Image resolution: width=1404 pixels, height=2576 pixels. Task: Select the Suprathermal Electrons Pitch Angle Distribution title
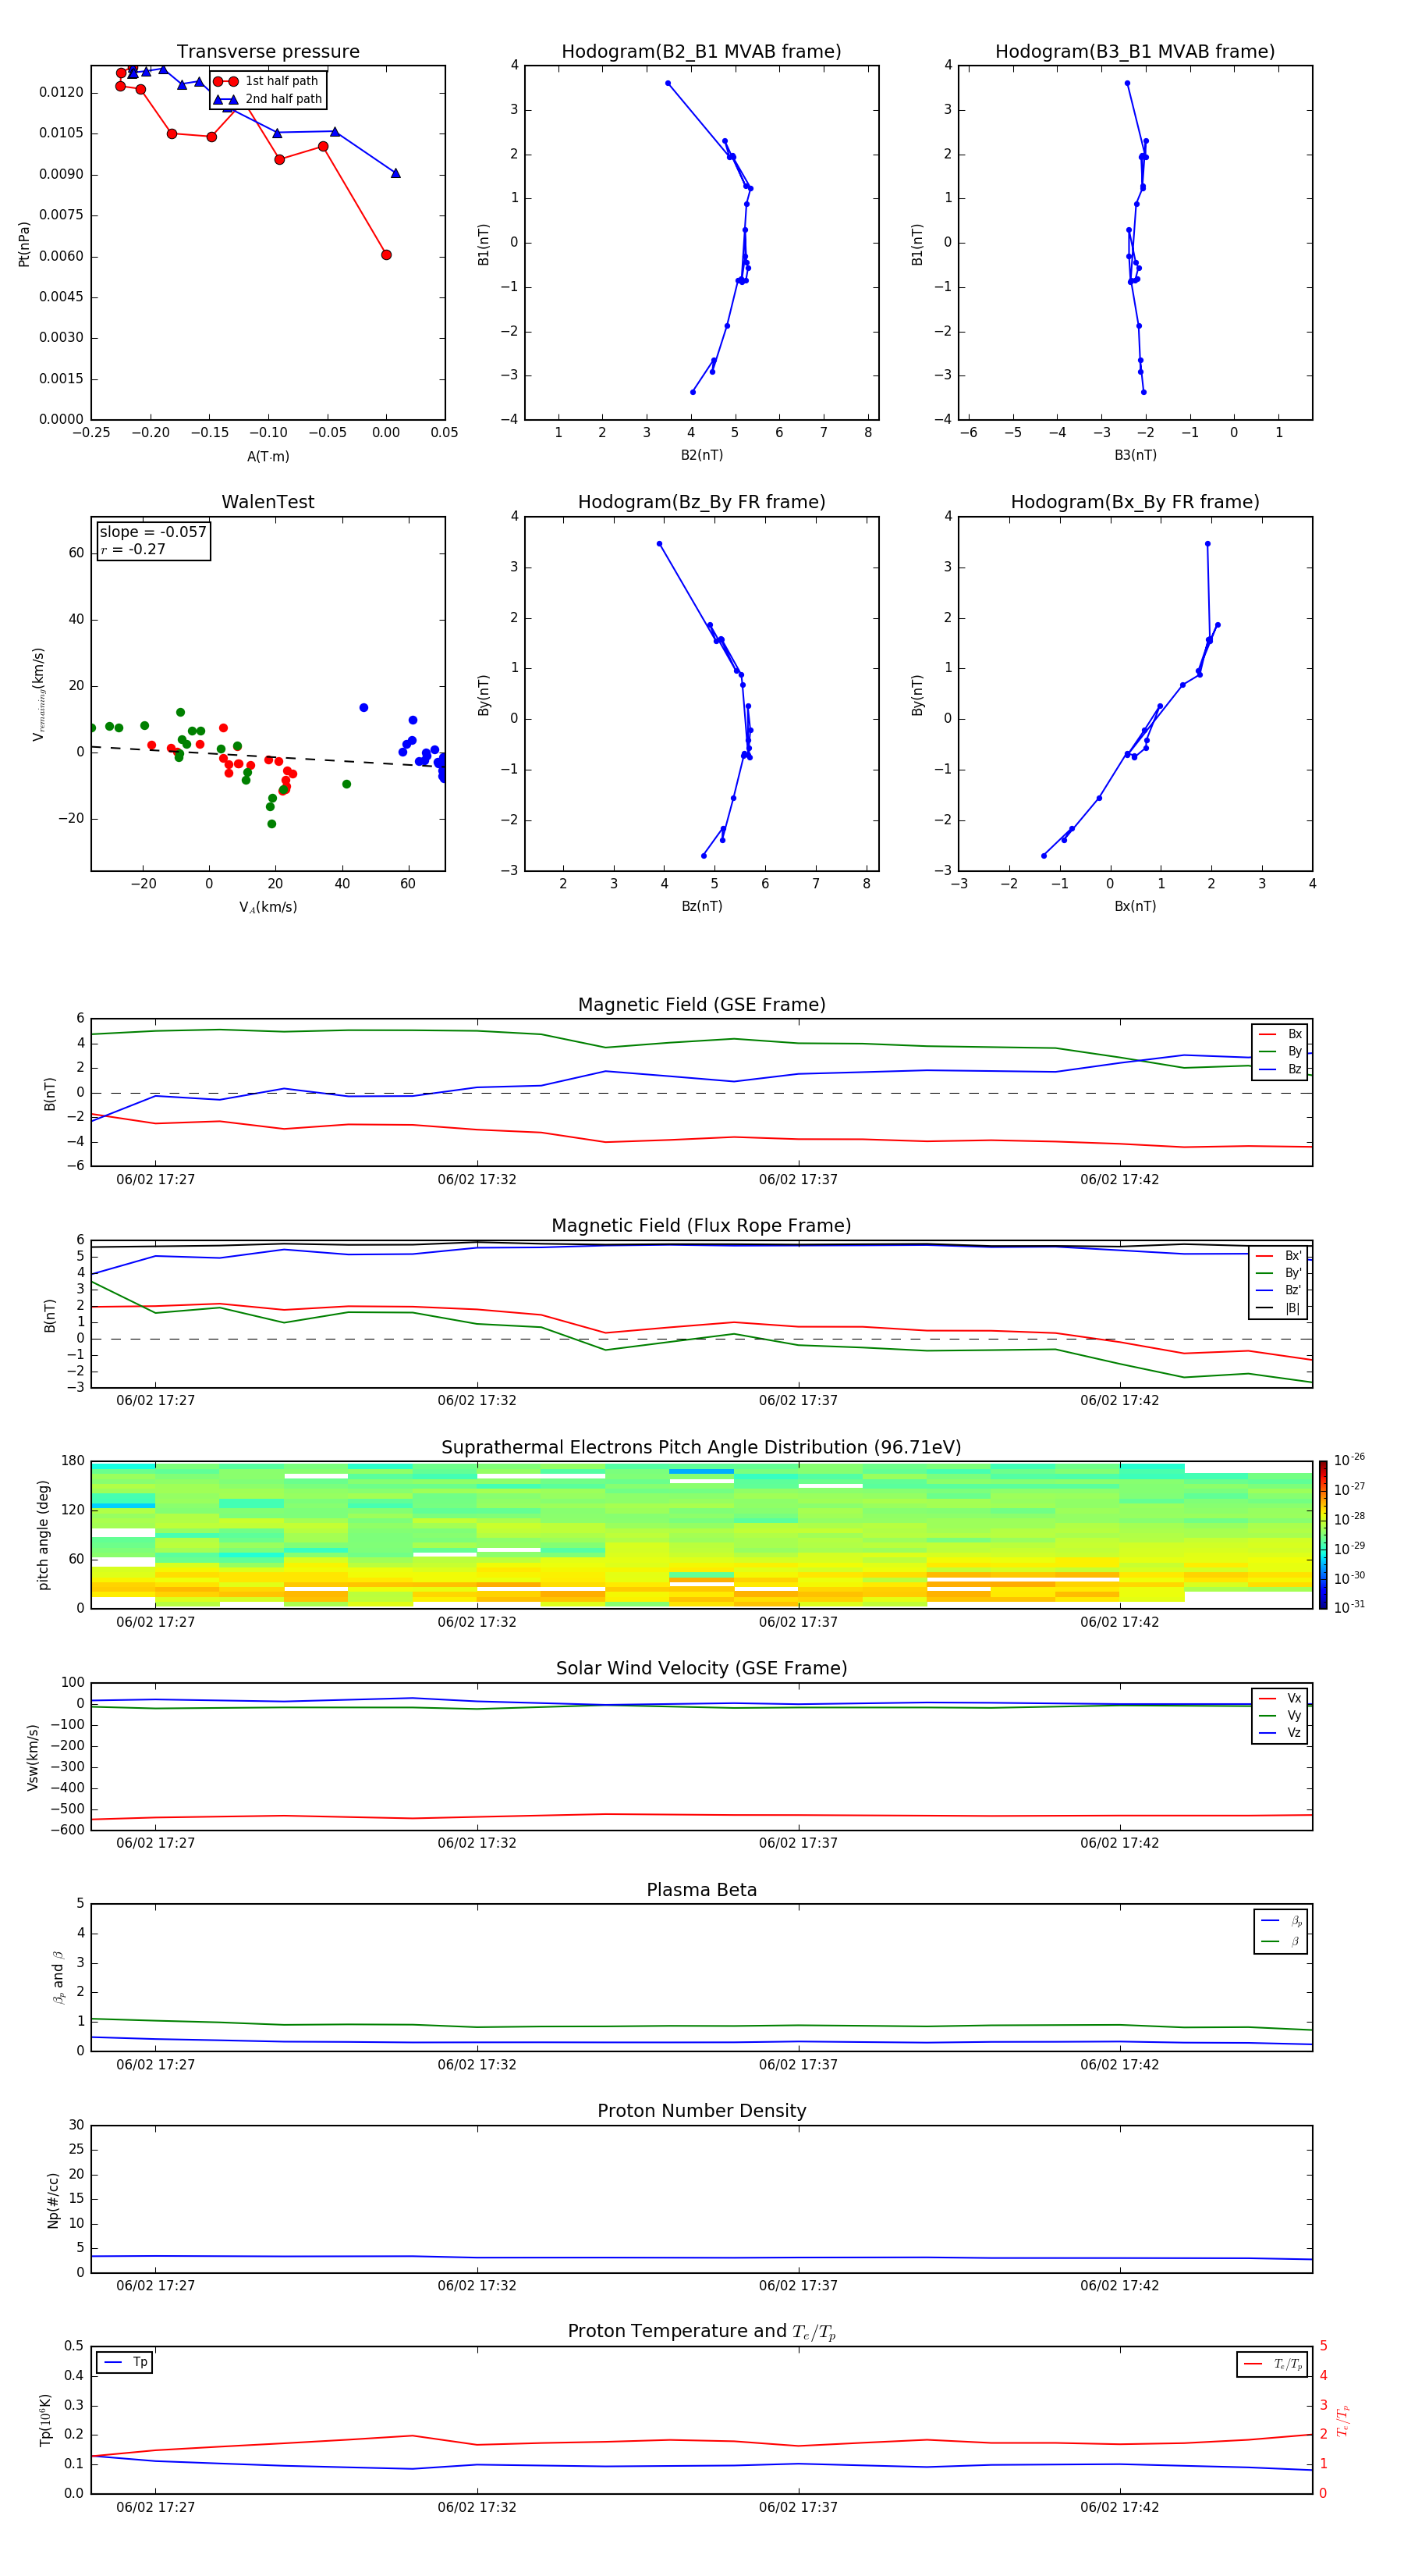[x=701, y=1448]
